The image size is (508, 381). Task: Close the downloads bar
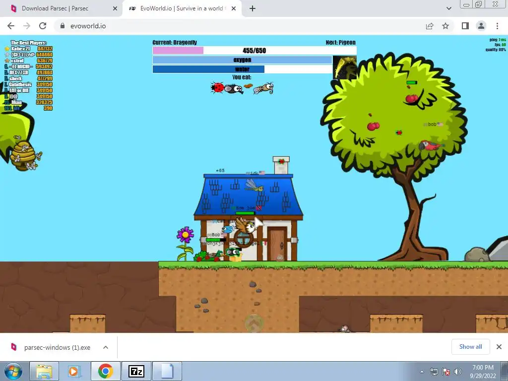tap(499, 347)
